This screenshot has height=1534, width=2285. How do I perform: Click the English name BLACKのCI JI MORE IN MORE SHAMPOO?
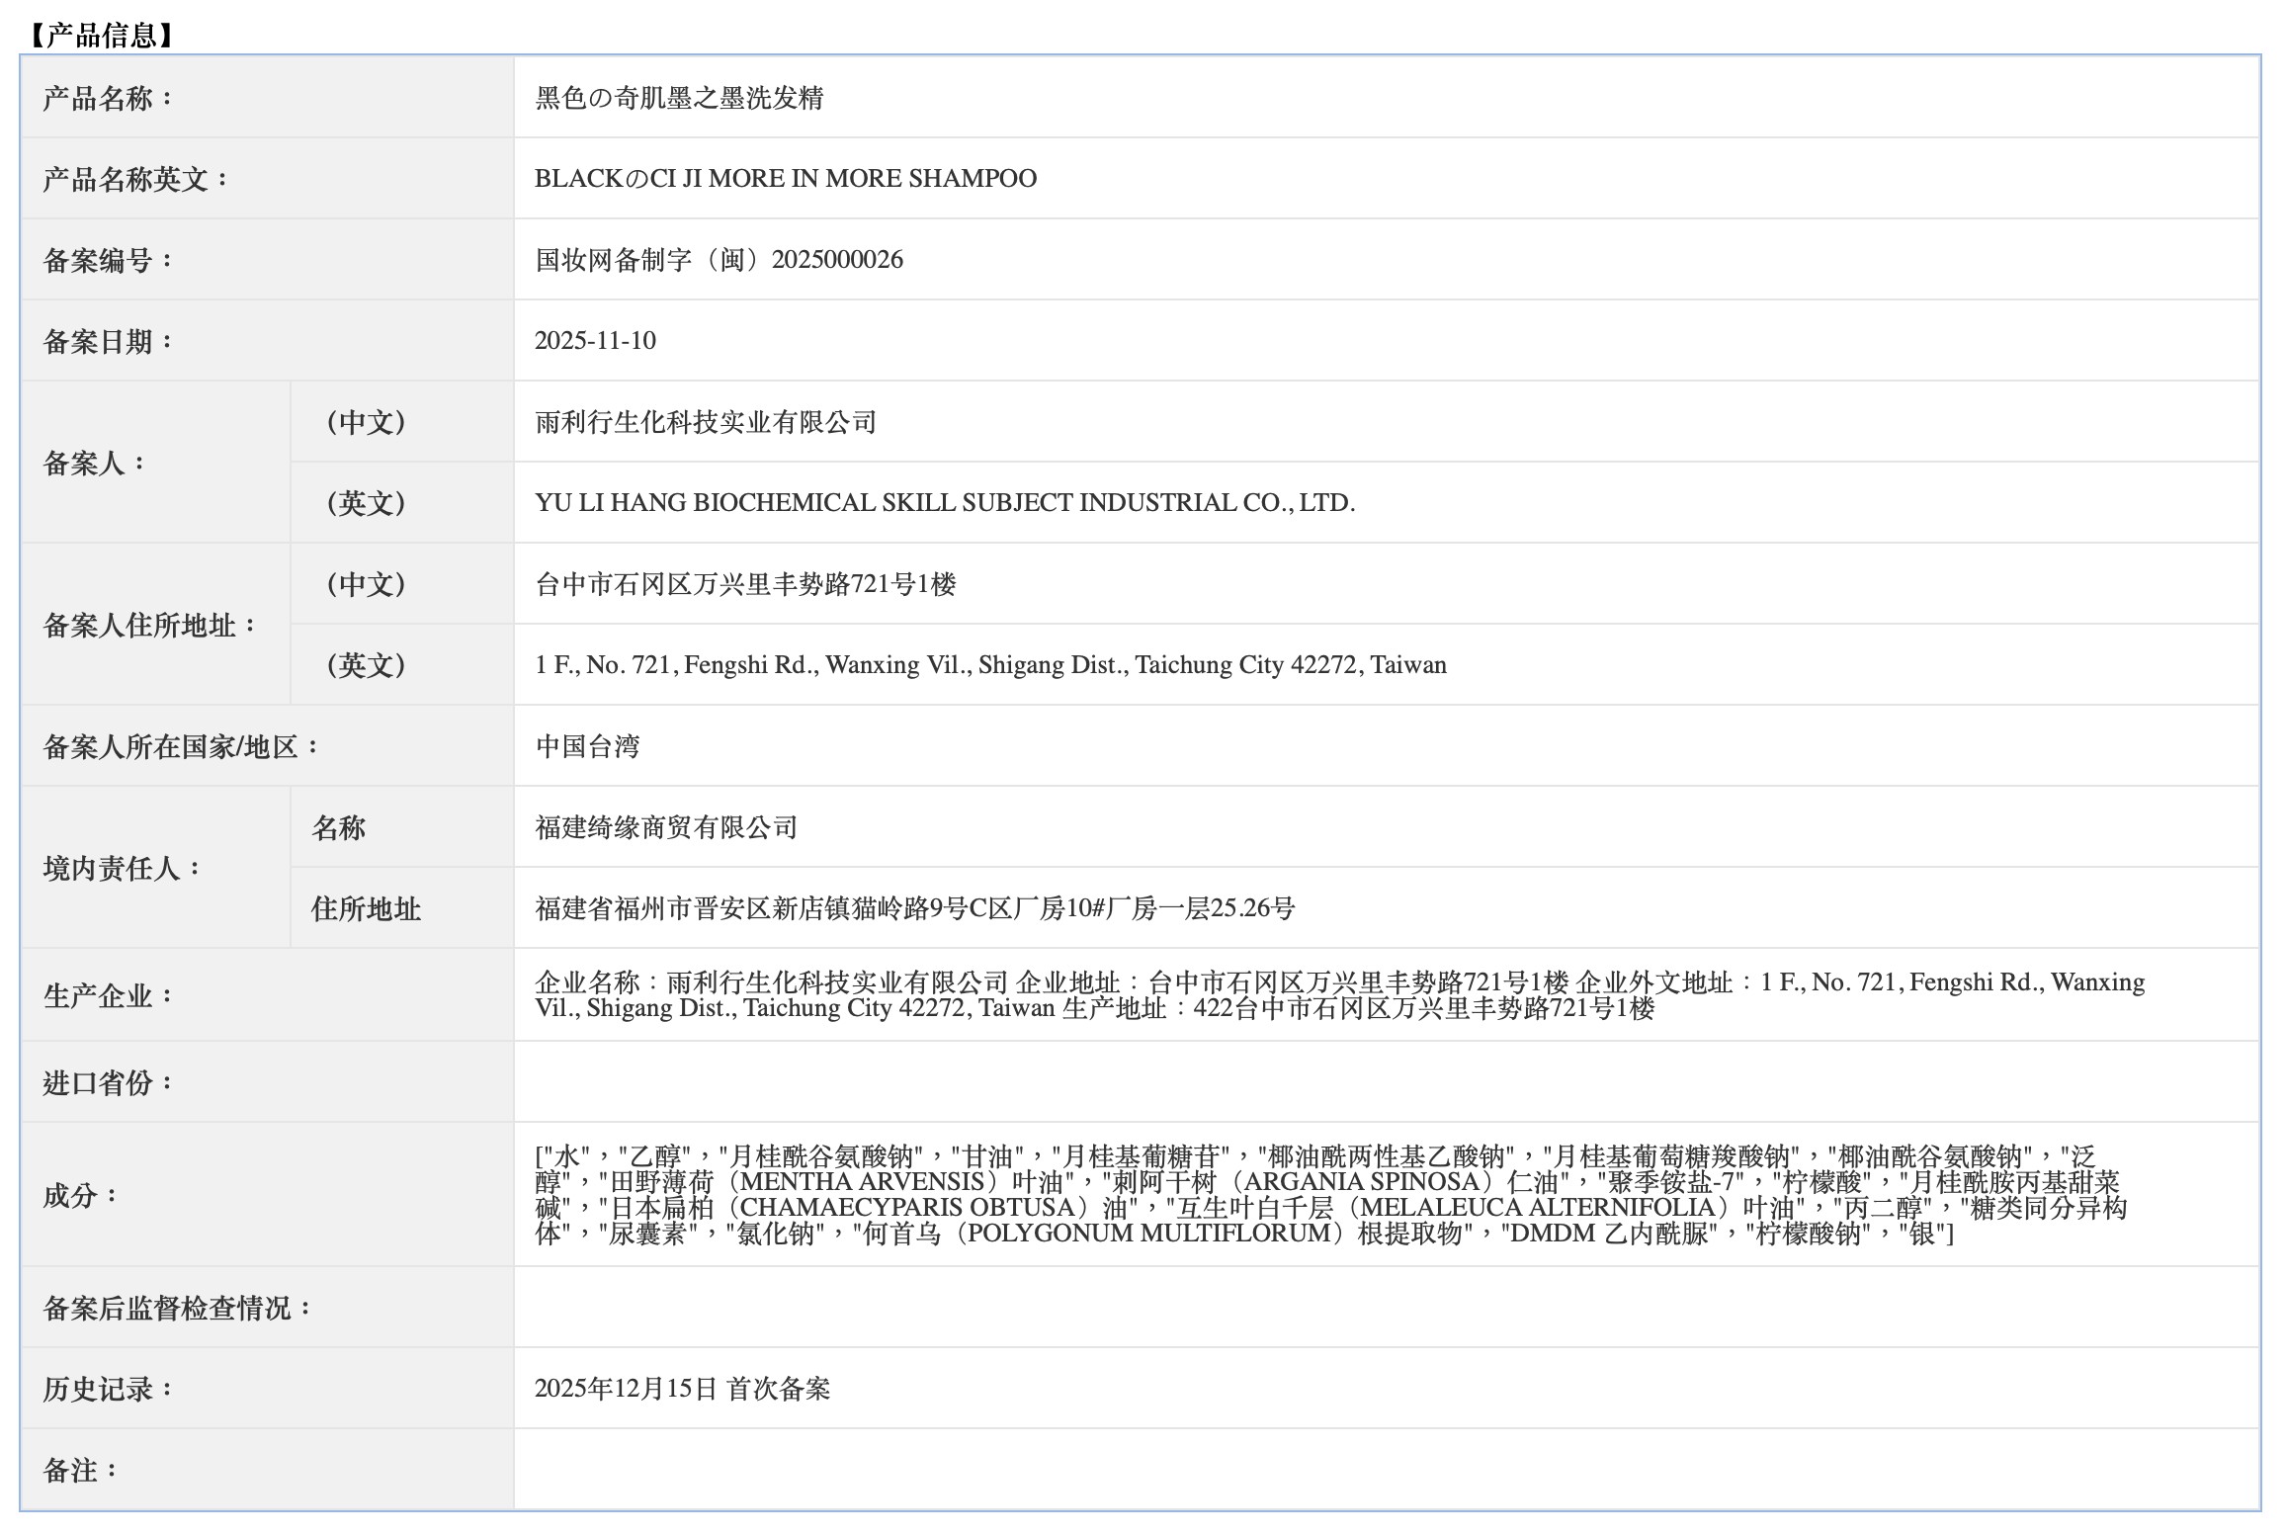coord(785,179)
